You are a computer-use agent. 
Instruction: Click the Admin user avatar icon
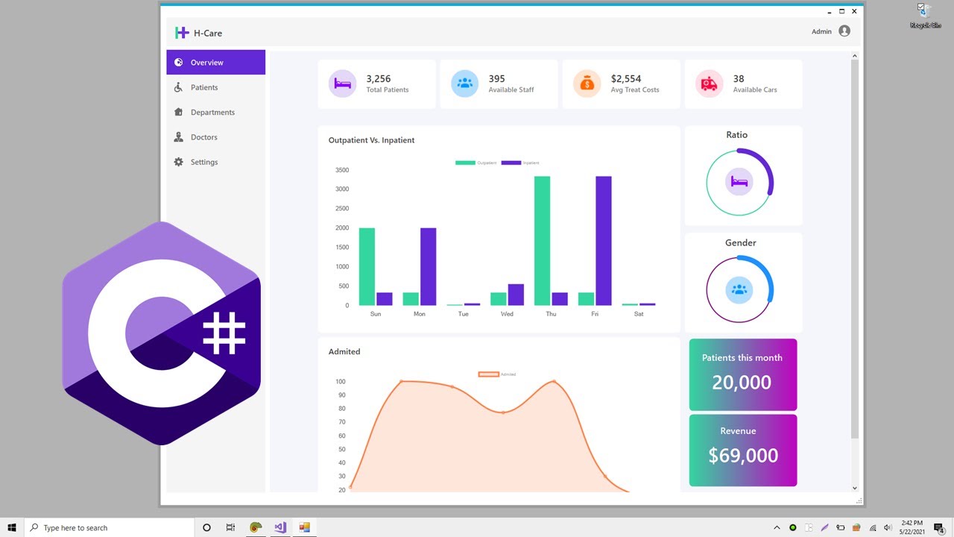pyautogui.click(x=844, y=31)
